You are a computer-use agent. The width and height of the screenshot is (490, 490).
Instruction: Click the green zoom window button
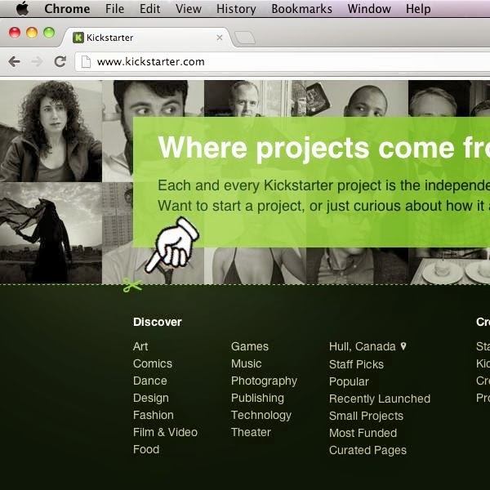coord(49,33)
